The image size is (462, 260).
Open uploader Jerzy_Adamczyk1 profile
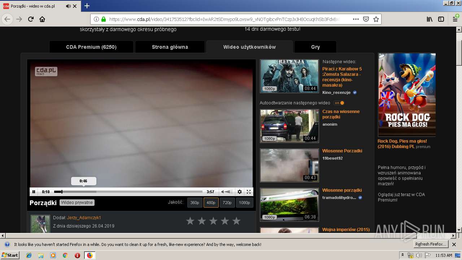tap(84, 218)
